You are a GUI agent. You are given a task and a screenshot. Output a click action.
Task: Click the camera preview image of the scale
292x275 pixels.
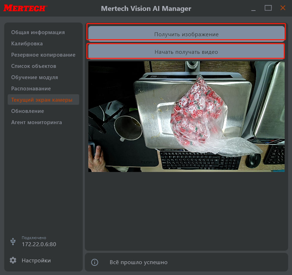186,117
